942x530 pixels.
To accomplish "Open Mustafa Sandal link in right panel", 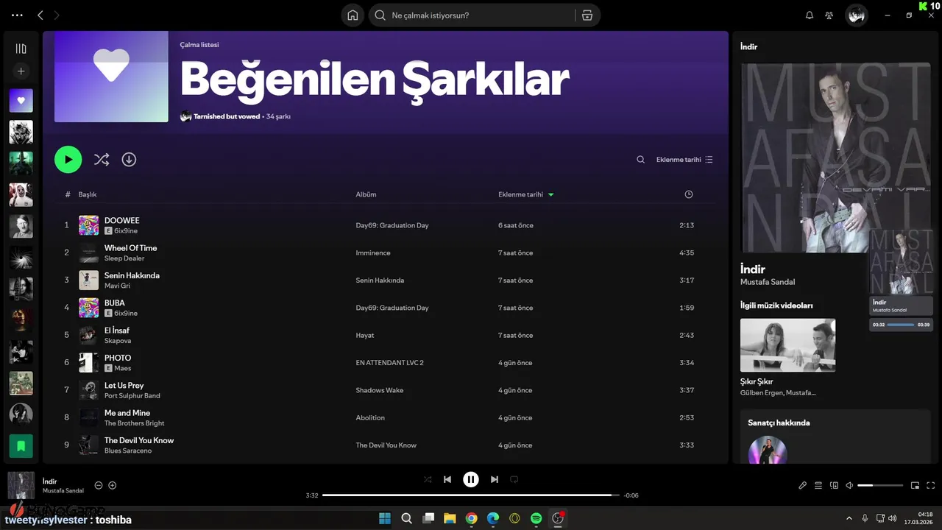I will (768, 282).
